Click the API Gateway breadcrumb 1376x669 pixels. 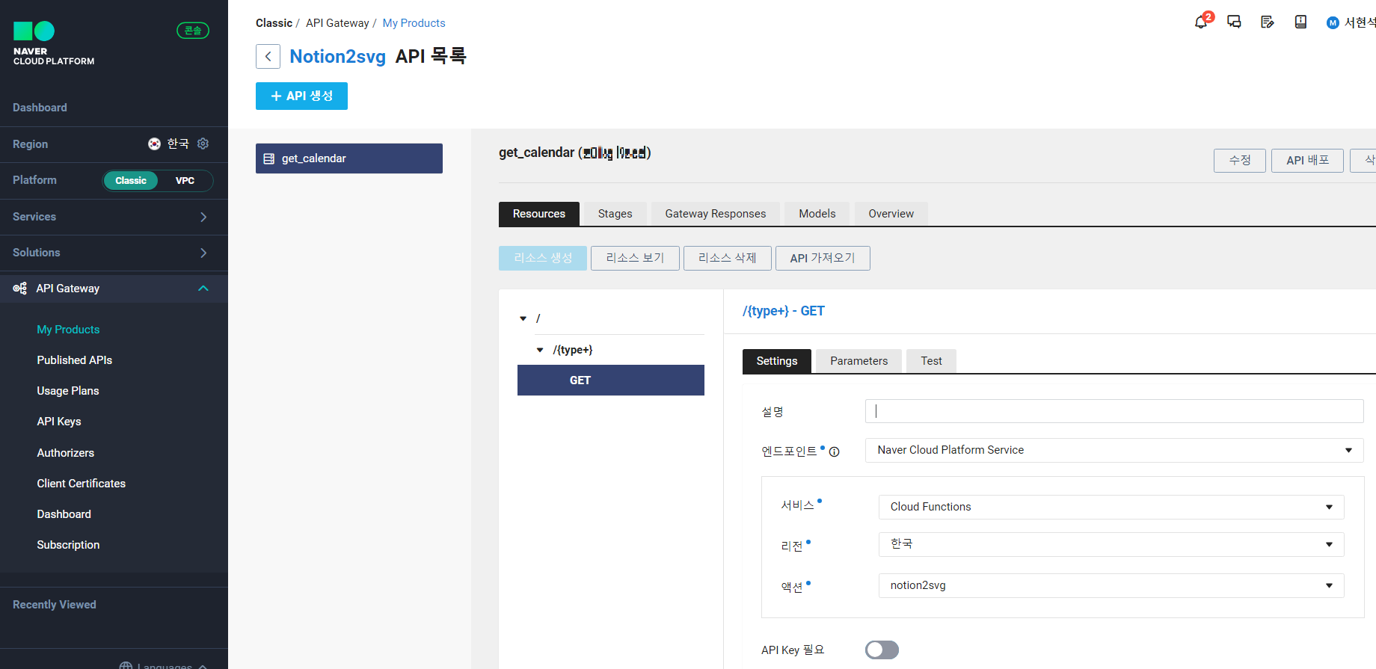click(x=337, y=23)
